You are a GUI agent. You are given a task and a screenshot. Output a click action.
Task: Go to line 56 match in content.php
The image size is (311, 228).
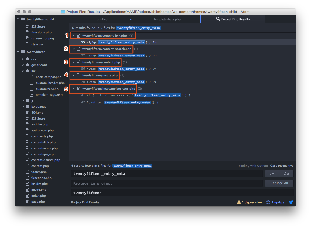point(182,69)
